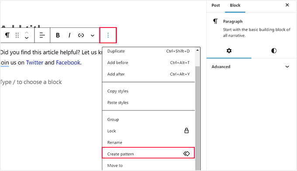Open the Styles half-circle tab
The height and width of the screenshot is (171, 297).
pos(274,51)
